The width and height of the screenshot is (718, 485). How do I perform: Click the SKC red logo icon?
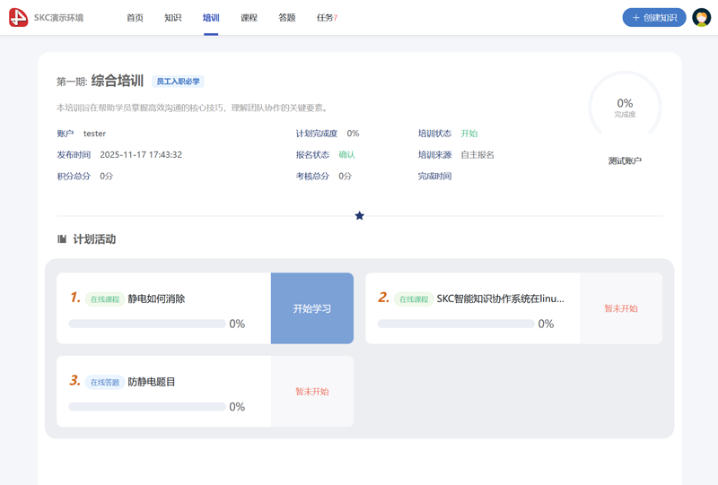click(x=18, y=17)
